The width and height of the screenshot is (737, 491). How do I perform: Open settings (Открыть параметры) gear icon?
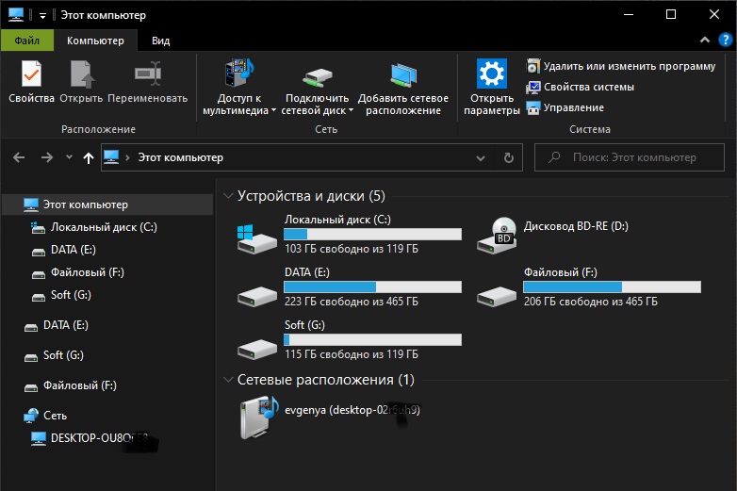pyautogui.click(x=491, y=75)
